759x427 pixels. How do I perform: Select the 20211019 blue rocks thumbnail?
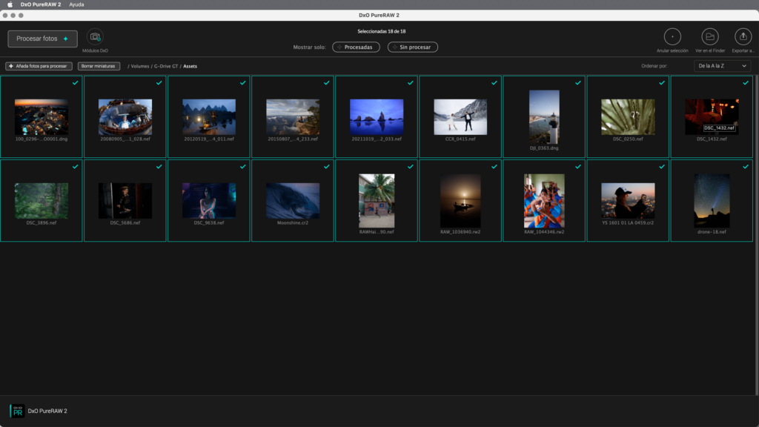(x=377, y=116)
